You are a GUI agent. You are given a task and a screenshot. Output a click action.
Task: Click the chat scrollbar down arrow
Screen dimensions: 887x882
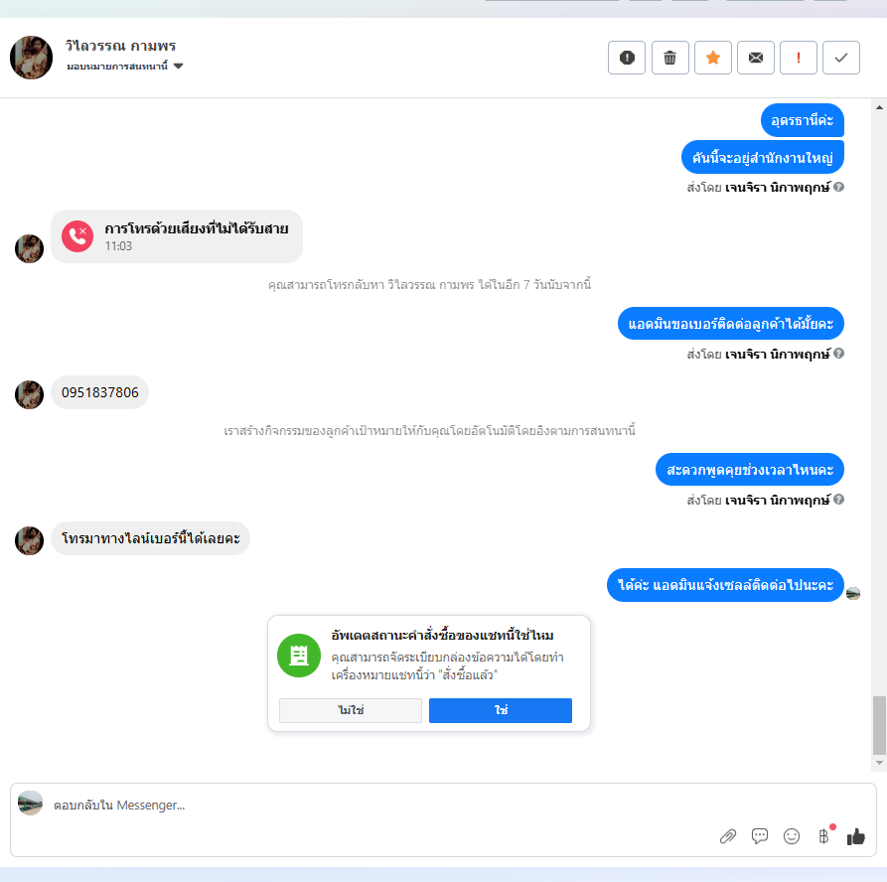tap(879, 763)
